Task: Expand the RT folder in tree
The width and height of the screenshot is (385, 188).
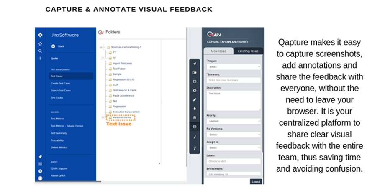Action: tap(103, 58)
